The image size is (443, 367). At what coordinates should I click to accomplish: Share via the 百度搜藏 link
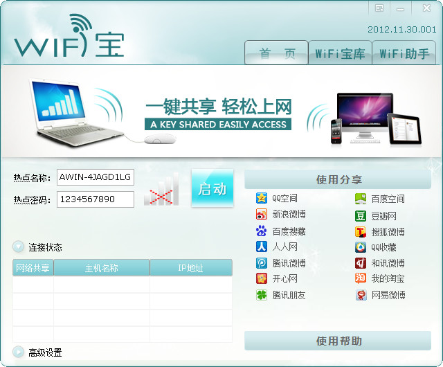point(289,231)
